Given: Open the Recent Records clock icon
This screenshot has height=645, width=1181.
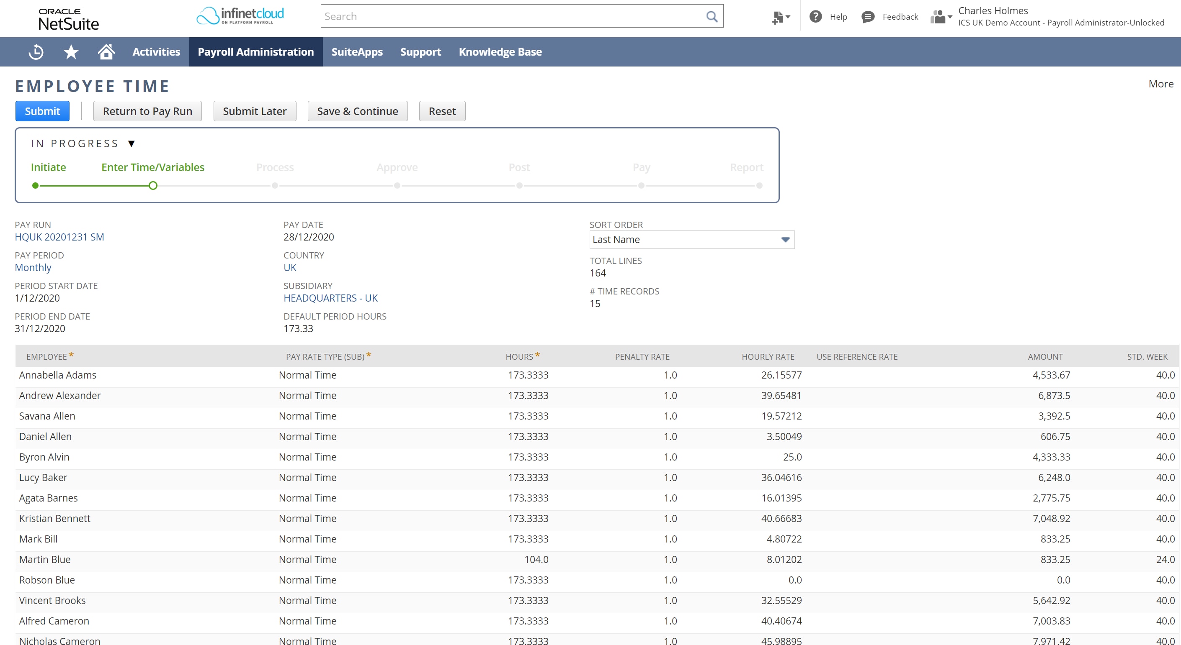Looking at the screenshot, I should (36, 52).
